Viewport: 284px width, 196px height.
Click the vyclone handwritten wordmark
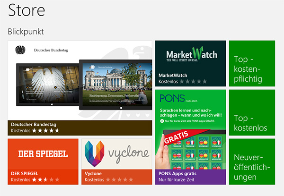[129, 153]
